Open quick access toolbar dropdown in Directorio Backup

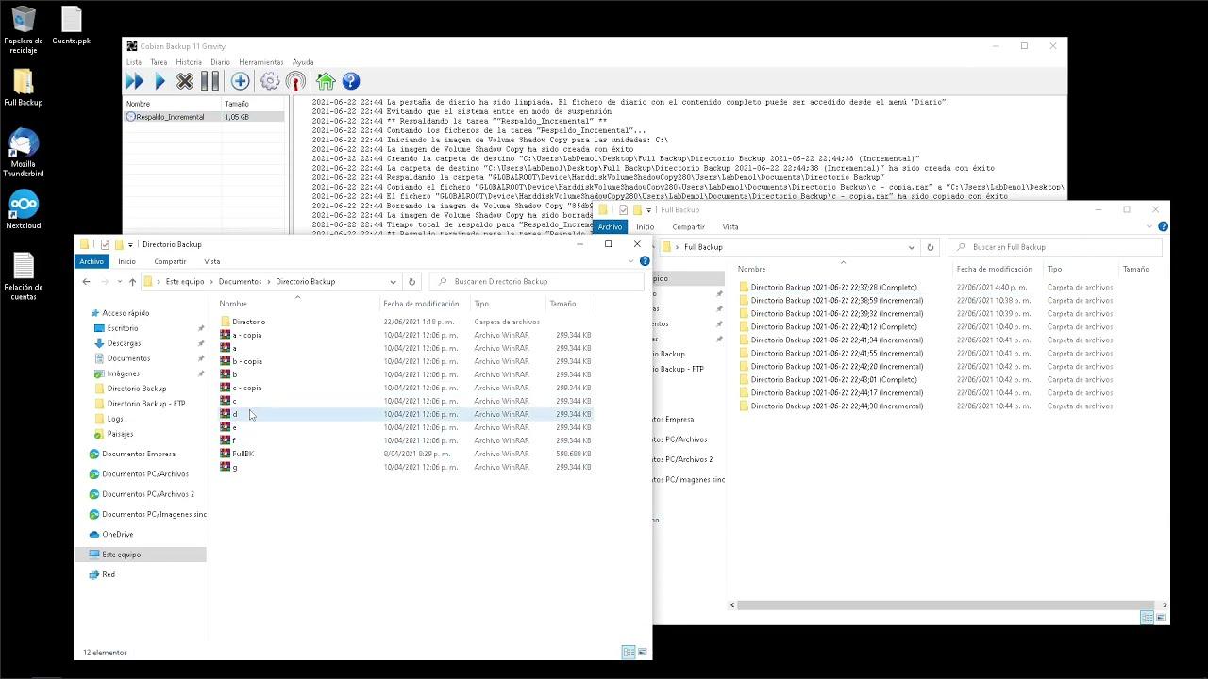click(130, 244)
